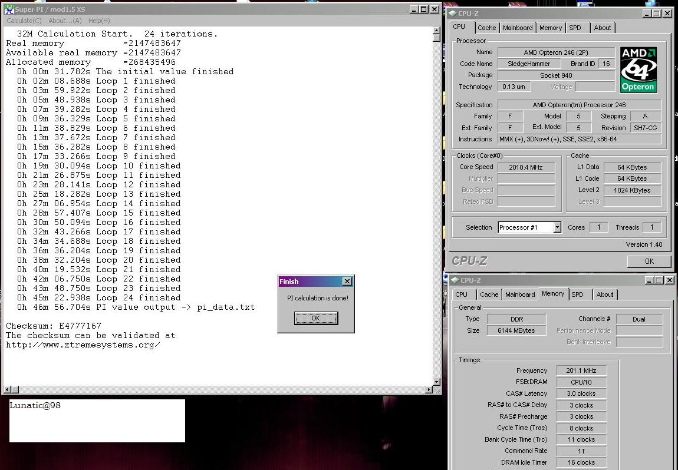The width and height of the screenshot is (678, 470).
Task: Click the AMD 64 Opteron logo
Action: [x=638, y=69]
